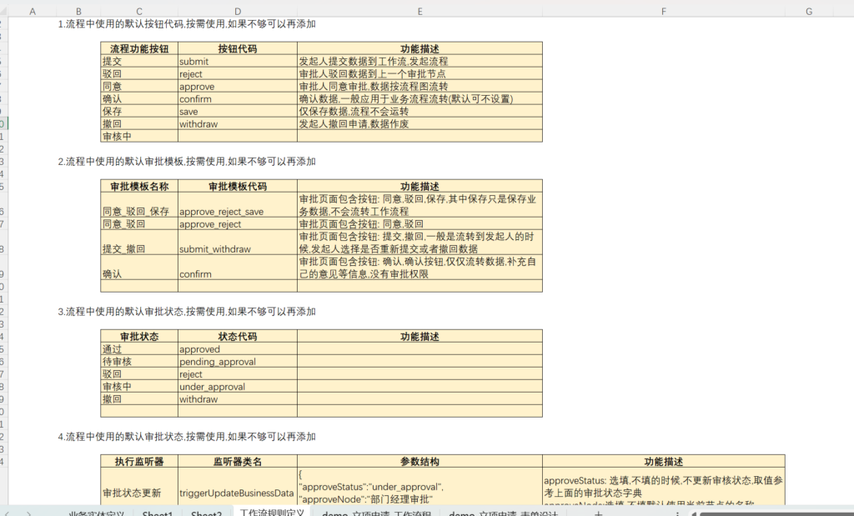The image size is (854, 516).
Task: Select the '同意_驳回_保存' template cell
Action: pyautogui.click(x=139, y=205)
